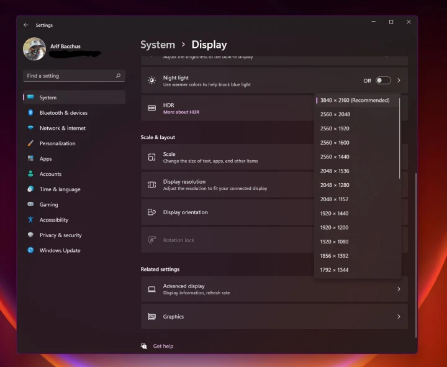Go to Personalization settings

point(74,143)
